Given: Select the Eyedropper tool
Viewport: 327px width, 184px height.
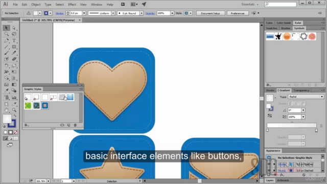Looking at the screenshot, I should point(6,91).
